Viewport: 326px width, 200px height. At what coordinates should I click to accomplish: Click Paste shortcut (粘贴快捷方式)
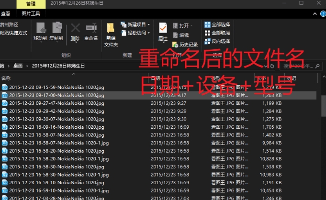[x=13, y=33]
